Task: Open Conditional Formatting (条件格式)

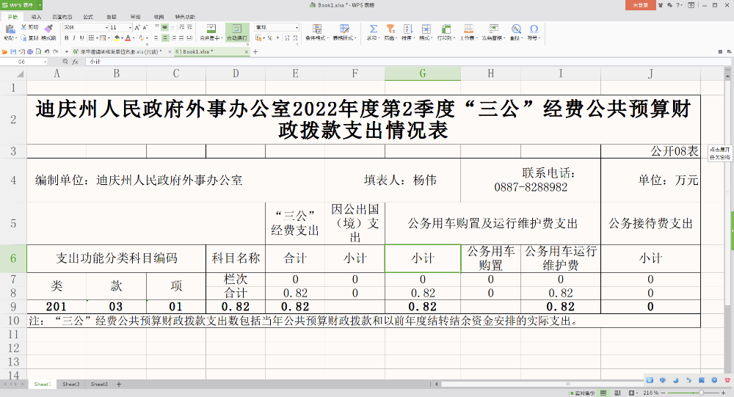Action: click(317, 29)
